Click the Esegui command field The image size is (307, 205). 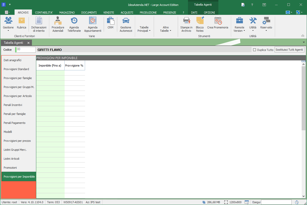point(276,202)
